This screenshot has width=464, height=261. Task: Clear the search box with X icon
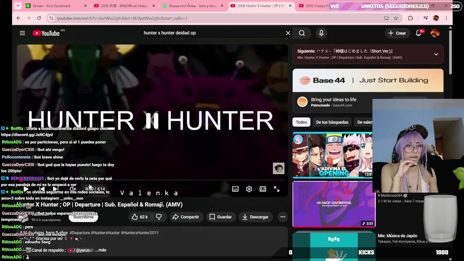pos(288,33)
